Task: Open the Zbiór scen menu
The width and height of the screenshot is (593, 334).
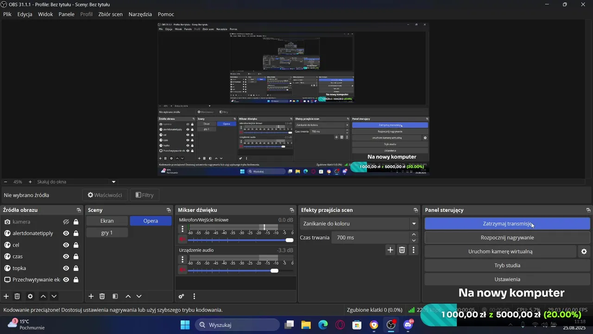Action: [111, 14]
